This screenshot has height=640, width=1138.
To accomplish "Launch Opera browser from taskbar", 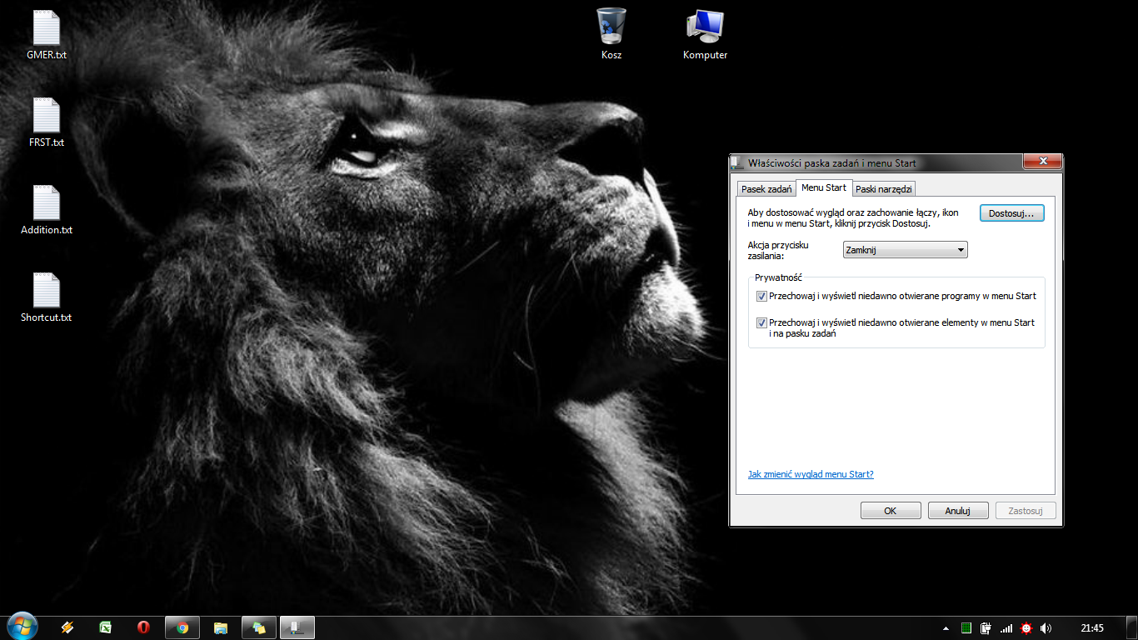I will click(x=144, y=627).
